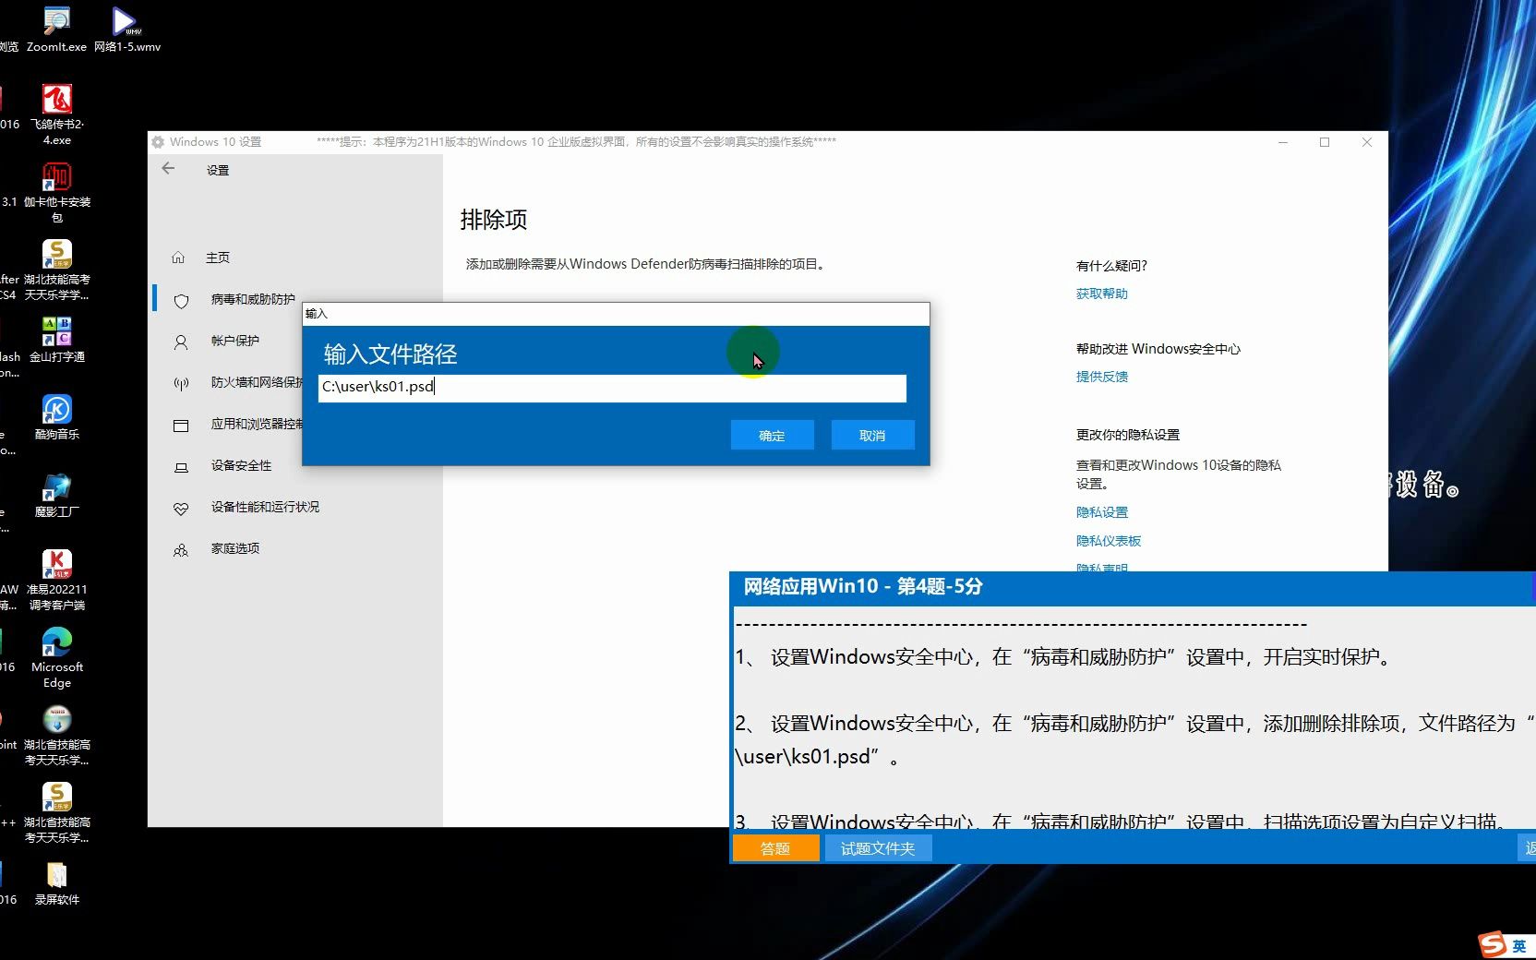Open the 获取帮助 link
Screen dimensions: 1536x960
[x=1101, y=294]
